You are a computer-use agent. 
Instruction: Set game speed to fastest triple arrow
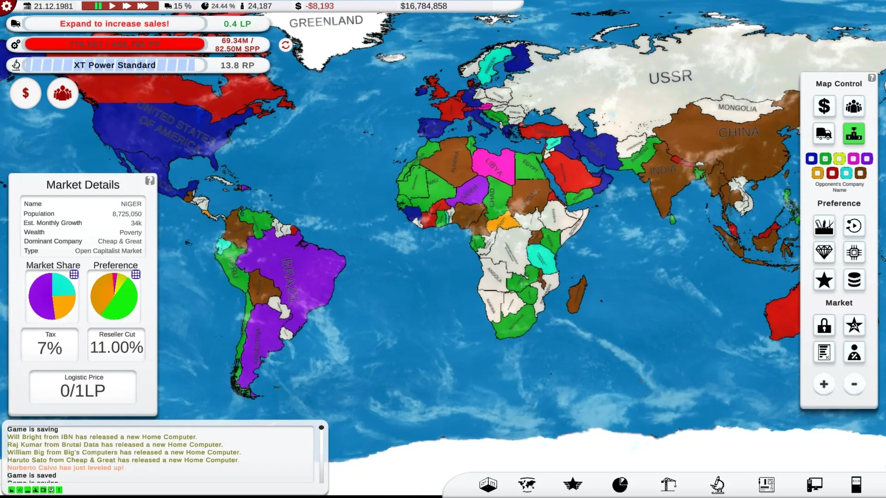click(143, 6)
